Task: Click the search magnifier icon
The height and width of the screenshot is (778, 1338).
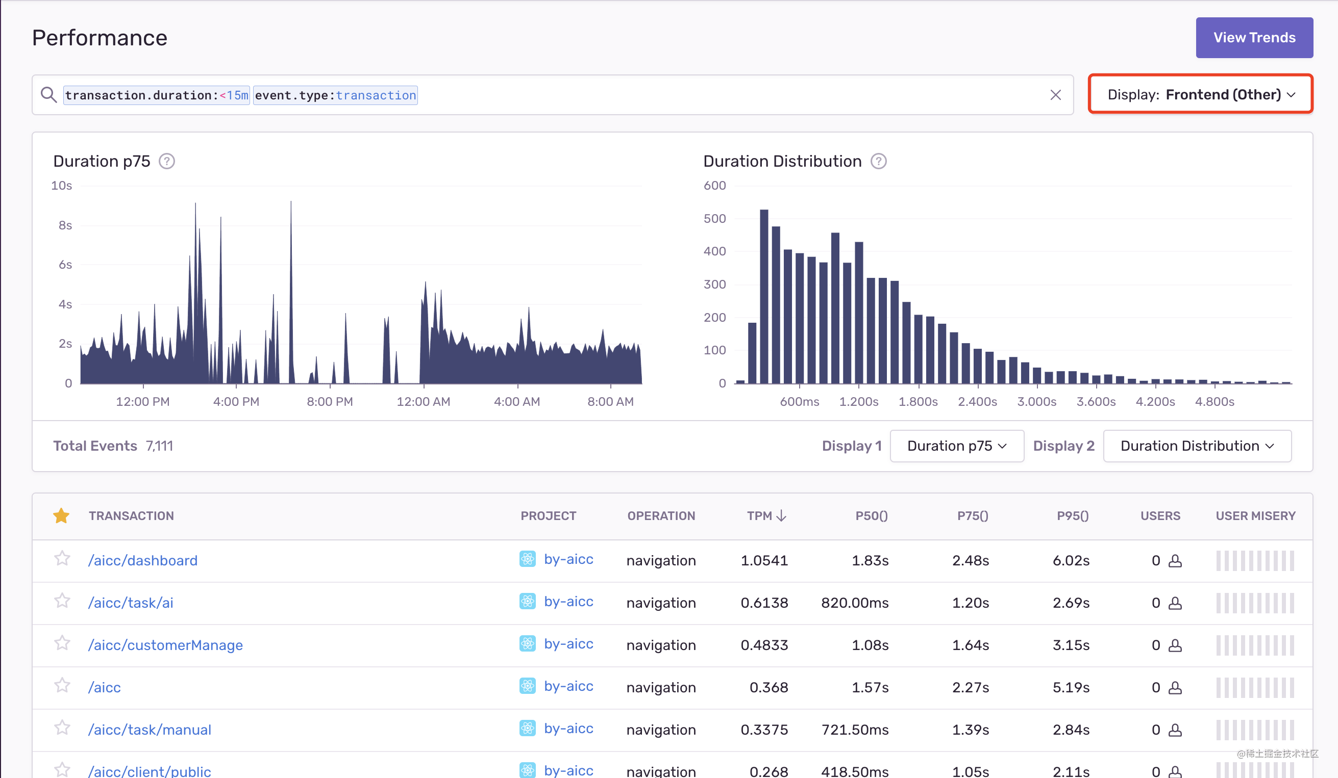Action: (x=48, y=95)
